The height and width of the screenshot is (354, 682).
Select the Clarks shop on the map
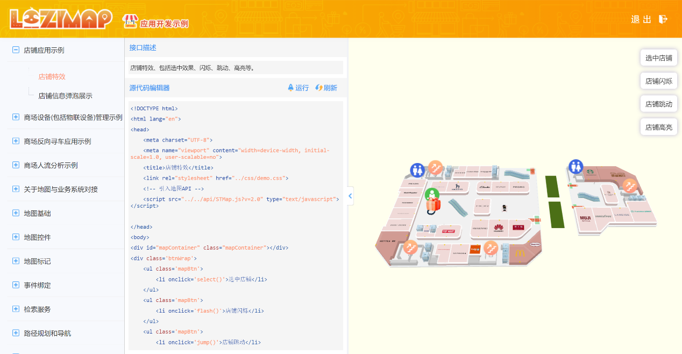[x=485, y=187]
